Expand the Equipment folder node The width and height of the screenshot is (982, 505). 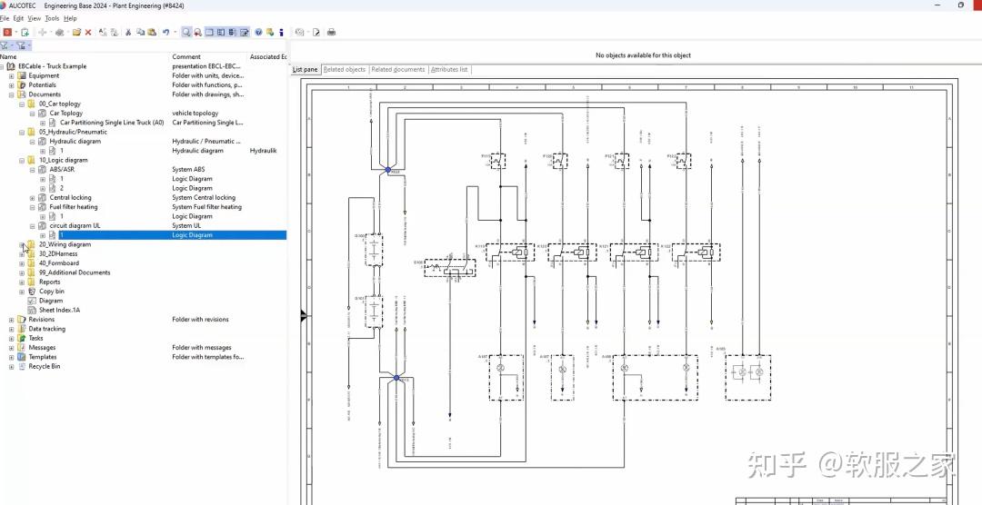coord(12,76)
